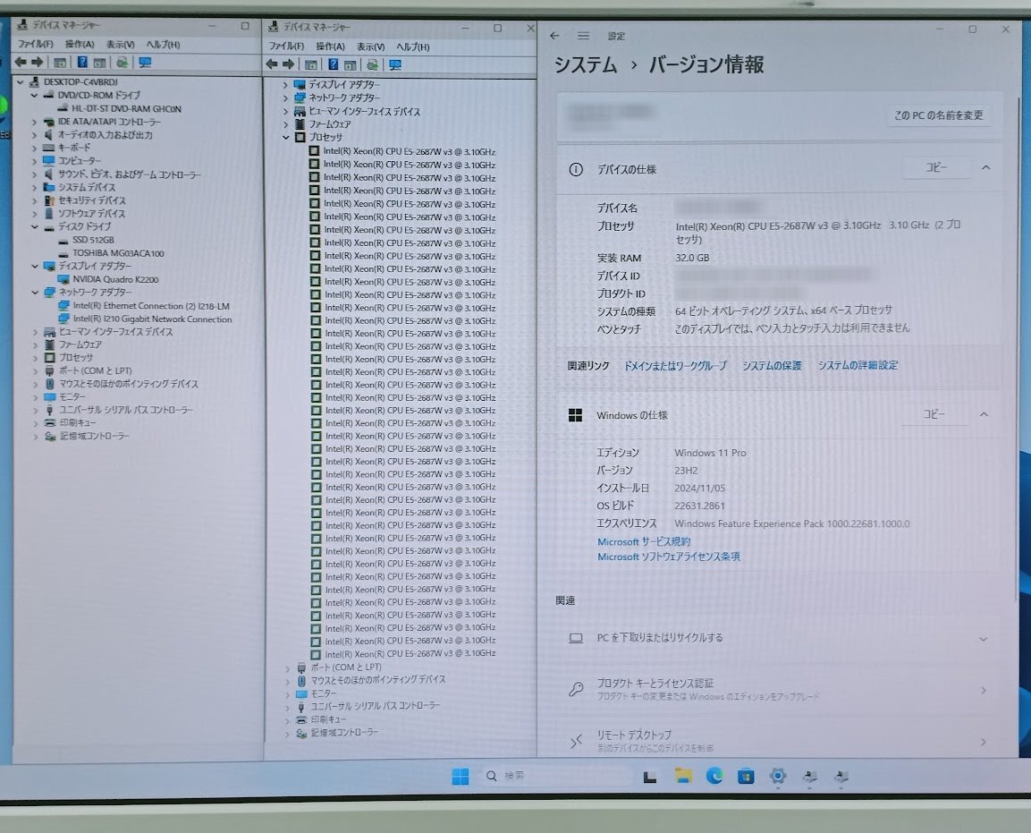Collapse the ディスク ドライブ node in left window
The image size is (1031, 833).
pyautogui.click(x=34, y=227)
